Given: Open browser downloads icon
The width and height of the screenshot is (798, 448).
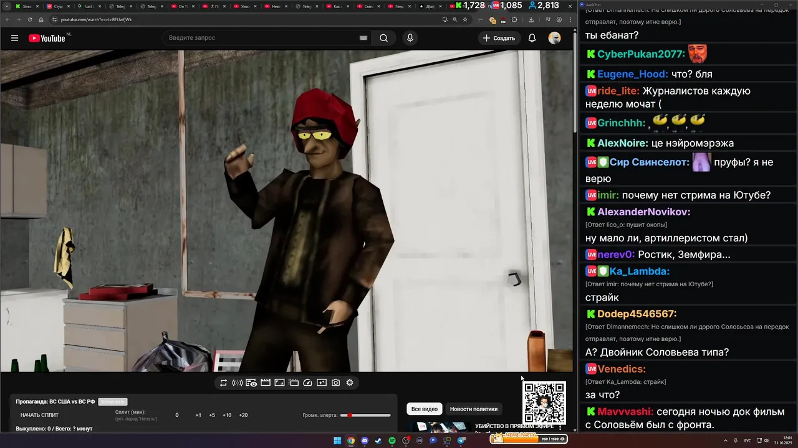Looking at the screenshot, I should click(x=531, y=19).
